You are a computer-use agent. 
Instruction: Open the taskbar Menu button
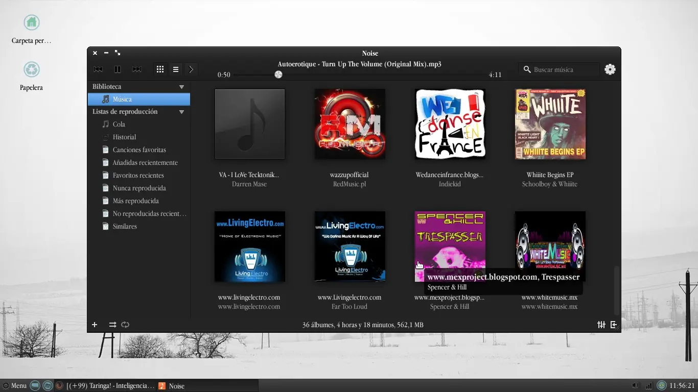pyautogui.click(x=14, y=386)
